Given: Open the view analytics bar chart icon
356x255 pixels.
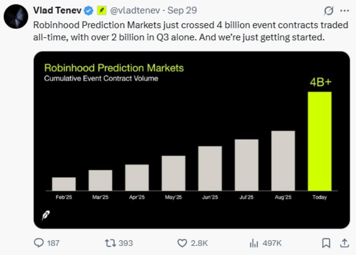Looking at the screenshot, I should coord(254,243).
